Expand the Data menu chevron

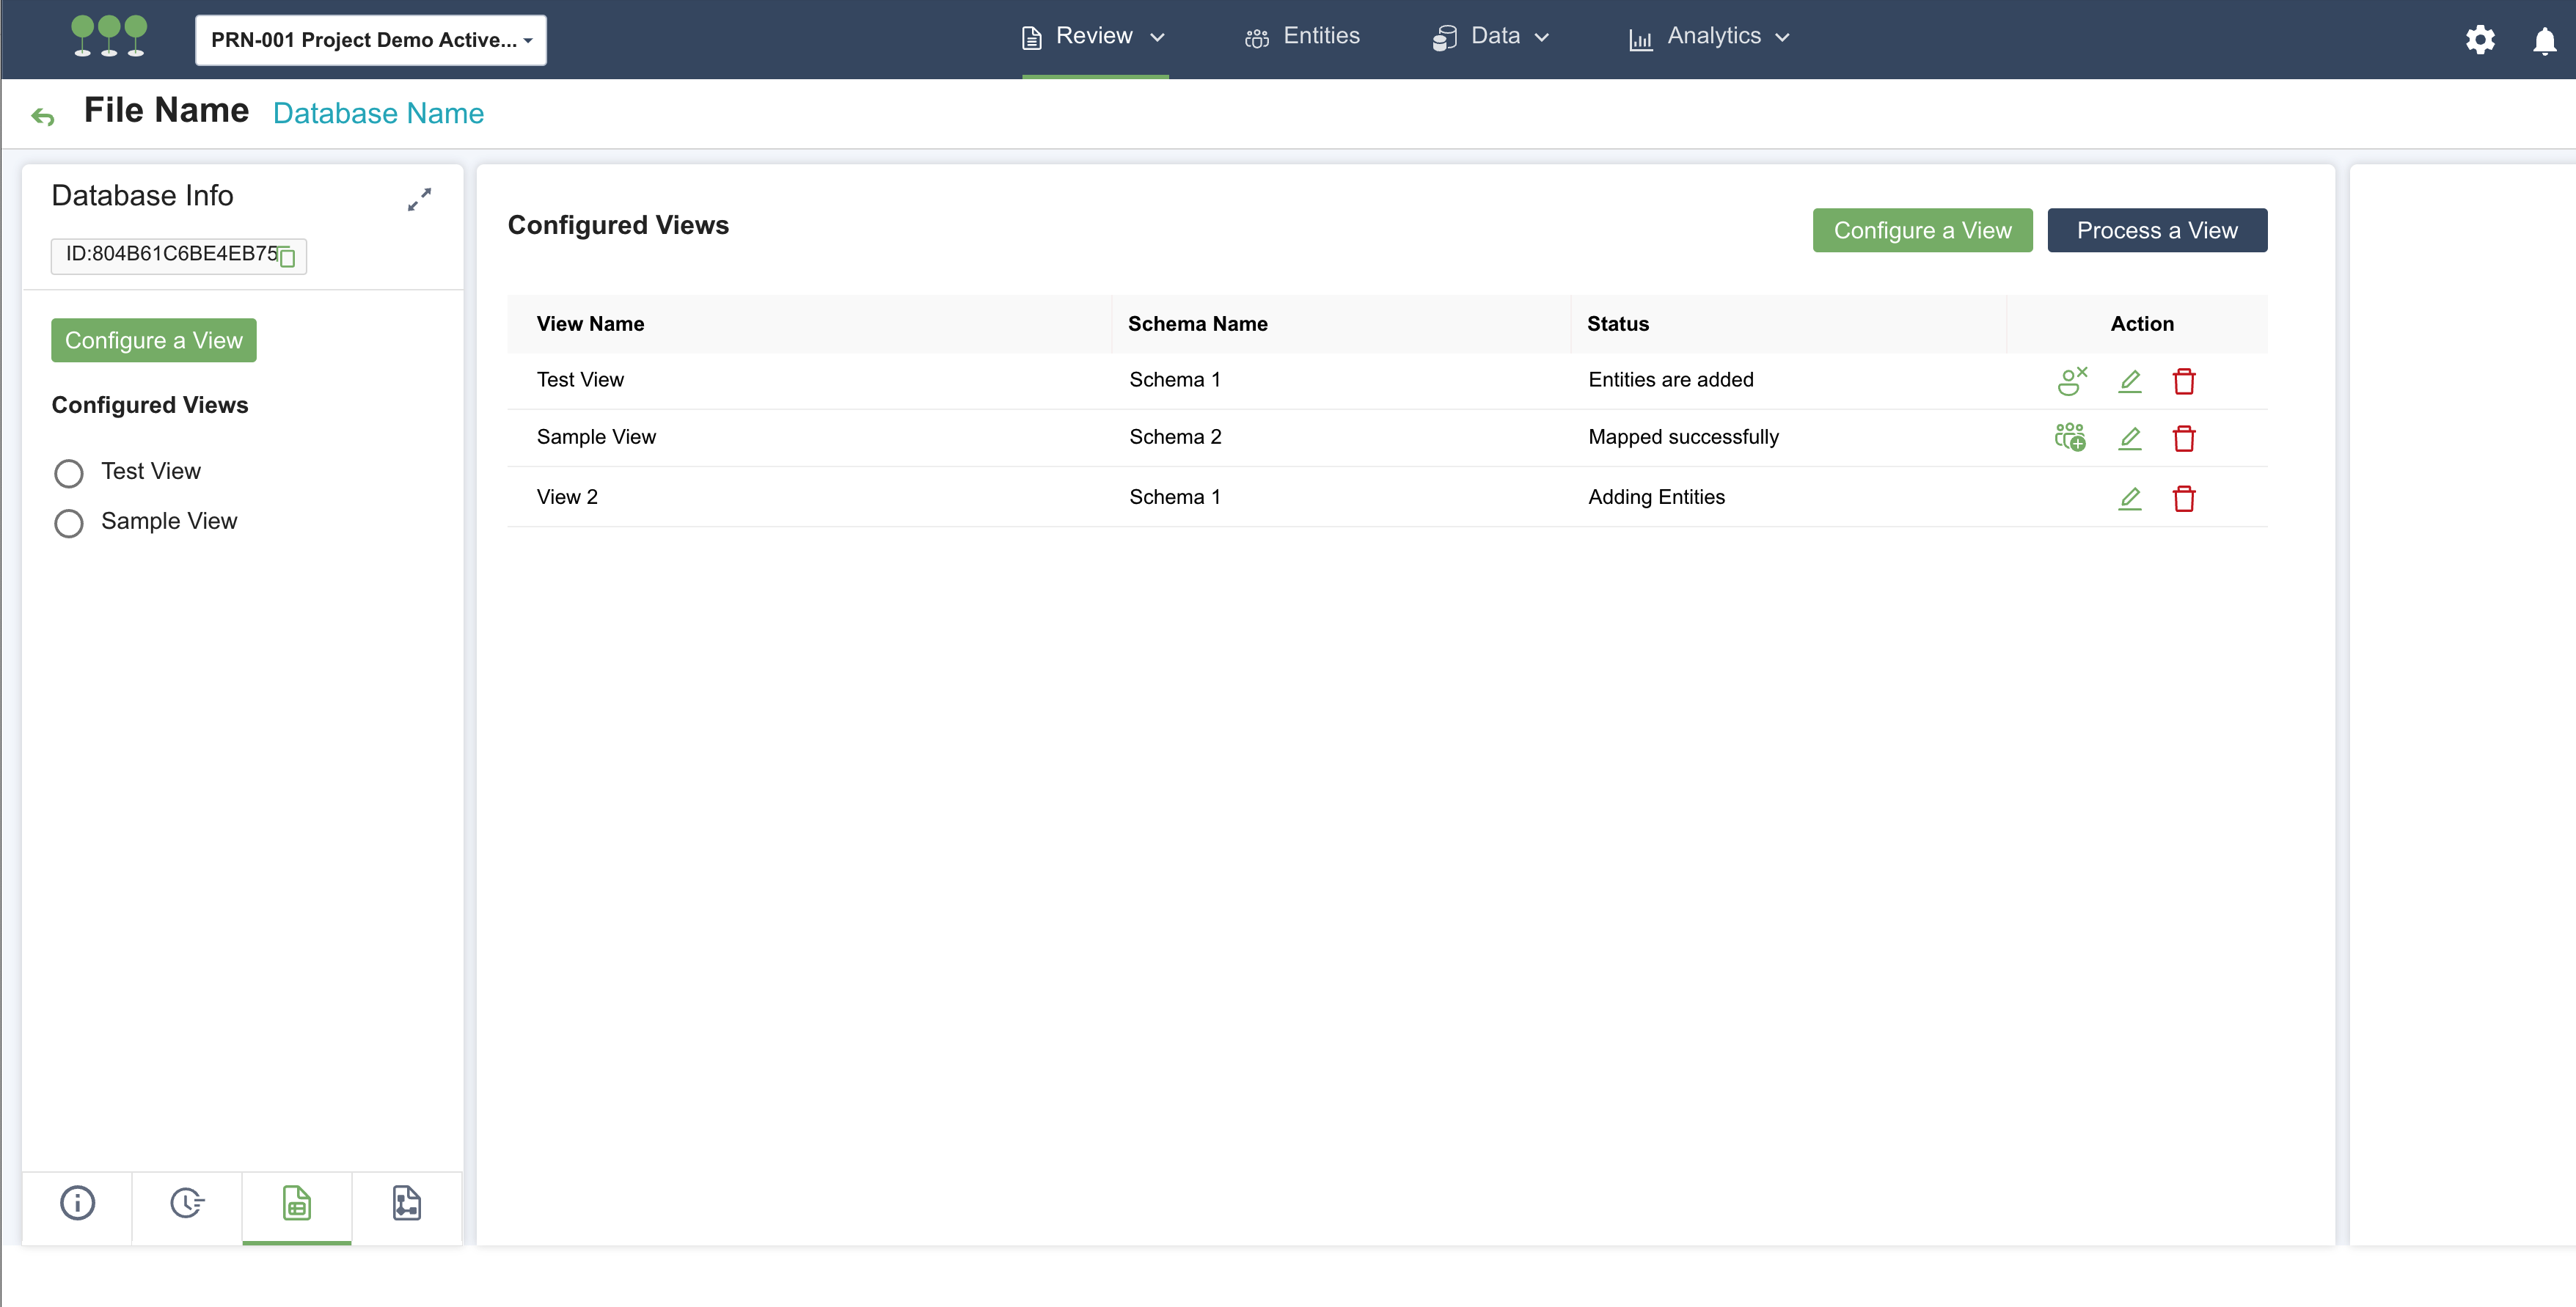1541,37
